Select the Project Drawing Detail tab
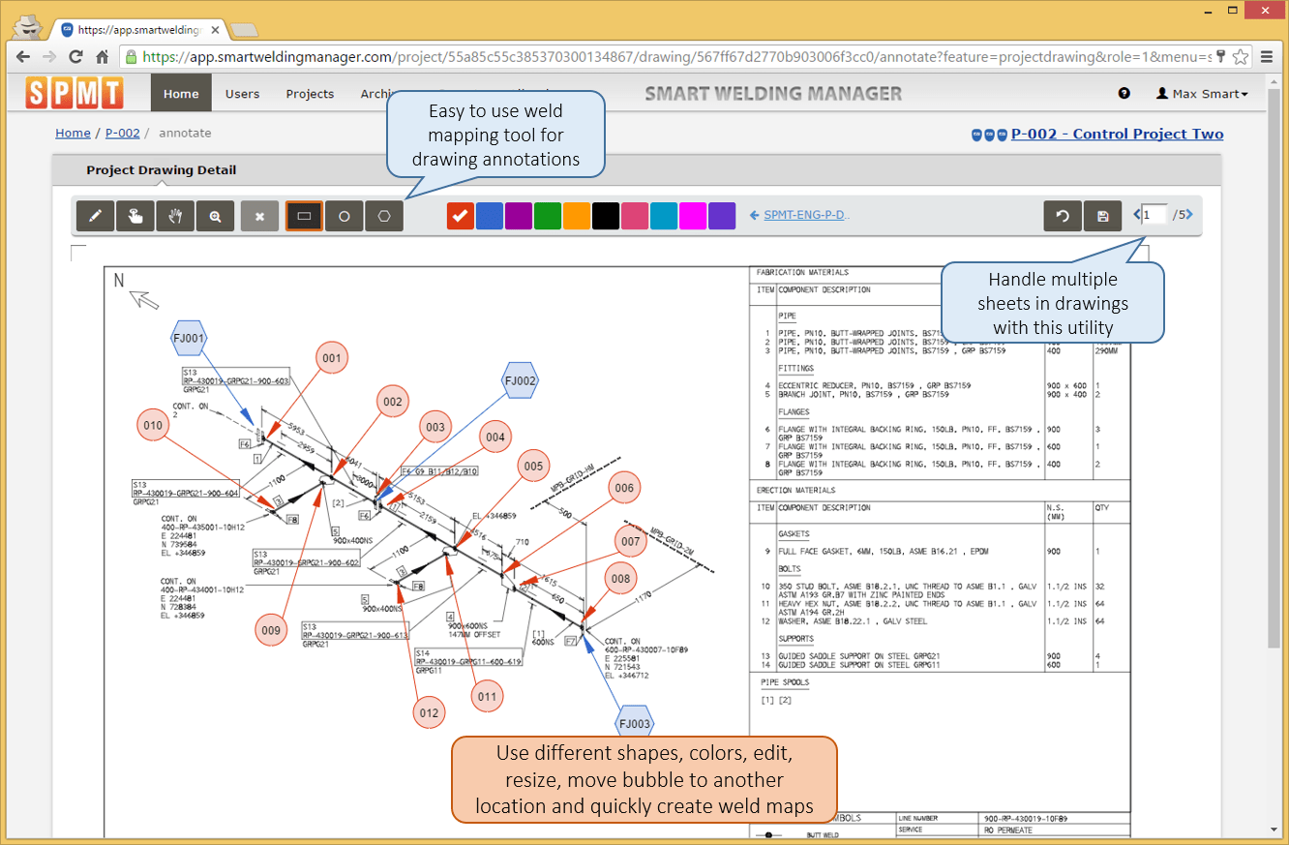Viewport: 1289px width, 845px height. 161,170
